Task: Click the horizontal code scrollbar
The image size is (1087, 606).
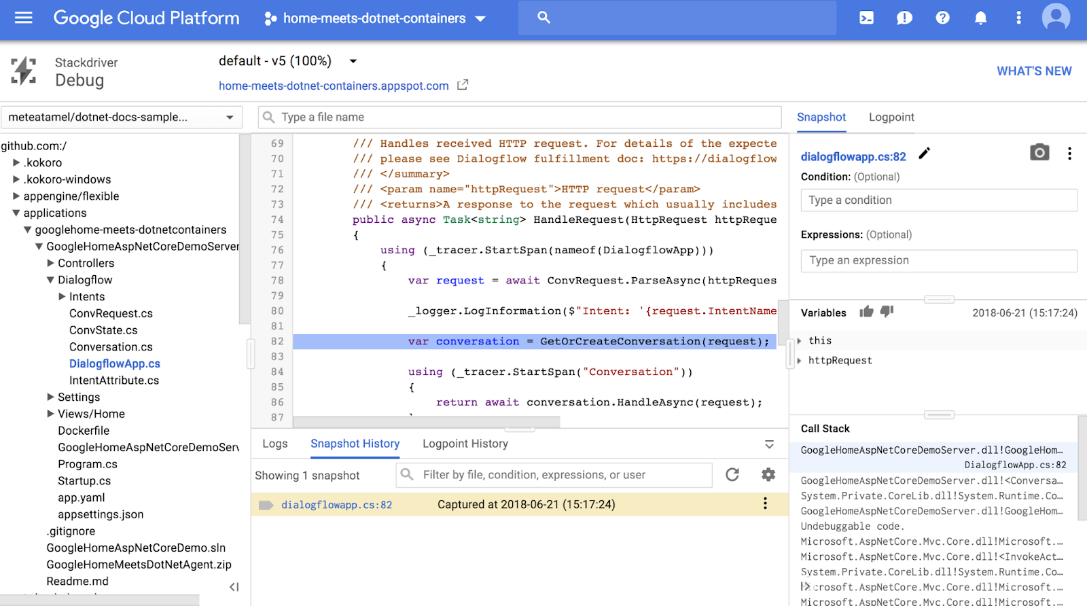Action: [x=427, y=422]
